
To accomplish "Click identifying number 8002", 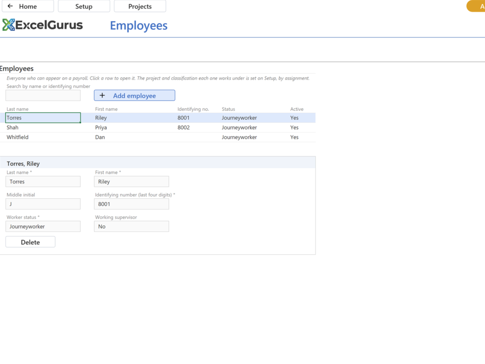I will point(183,127).
